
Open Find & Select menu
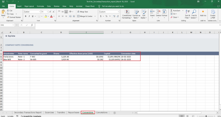point(194,14)
